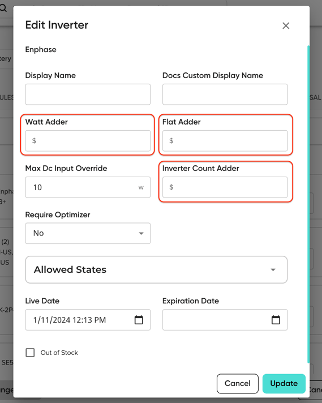Image resolution: width=322 pixels, height=403 pixels.
Task: Open the Require Optimizer dropdown
Action: pyautogui.click(x=88, y=233)
